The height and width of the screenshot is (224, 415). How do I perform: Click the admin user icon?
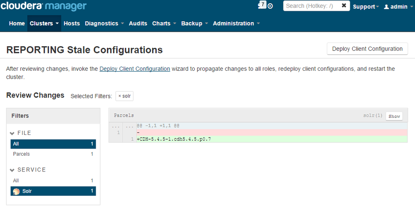pos(386,7)
